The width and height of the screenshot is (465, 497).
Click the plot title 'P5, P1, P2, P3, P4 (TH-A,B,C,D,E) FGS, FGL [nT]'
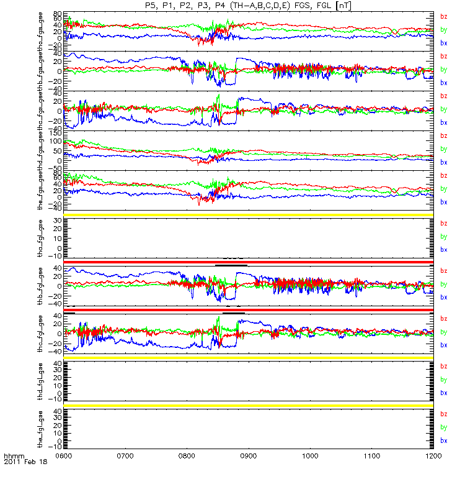click(249, 6)
